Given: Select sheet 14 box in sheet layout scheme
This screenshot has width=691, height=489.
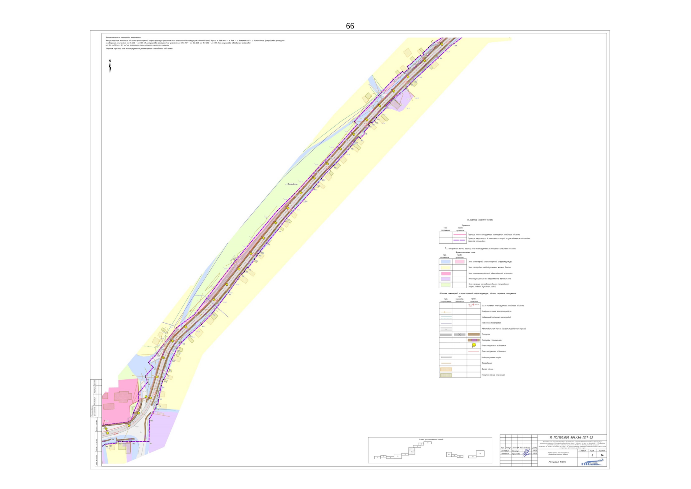Looking at the screenshot, I should [x=480, y=454].
